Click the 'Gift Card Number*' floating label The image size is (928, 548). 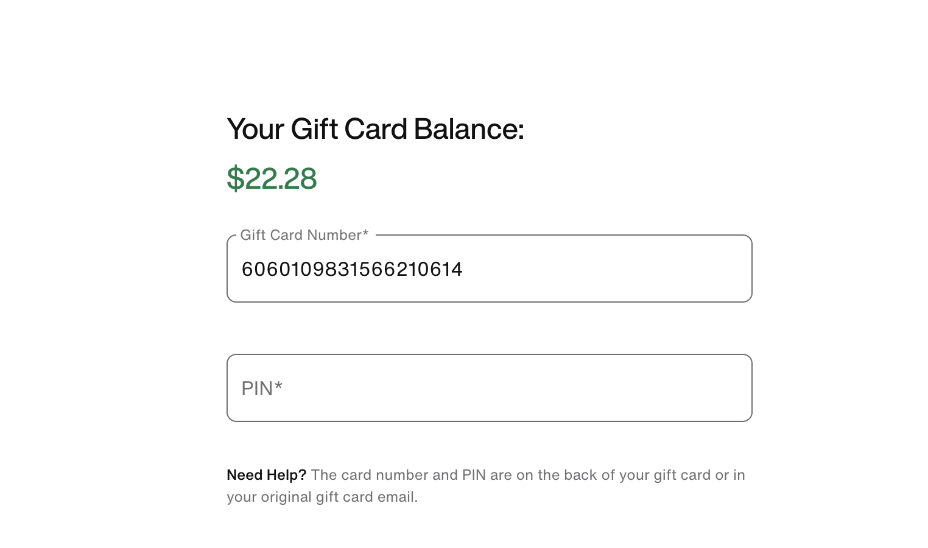pos(304,235)
